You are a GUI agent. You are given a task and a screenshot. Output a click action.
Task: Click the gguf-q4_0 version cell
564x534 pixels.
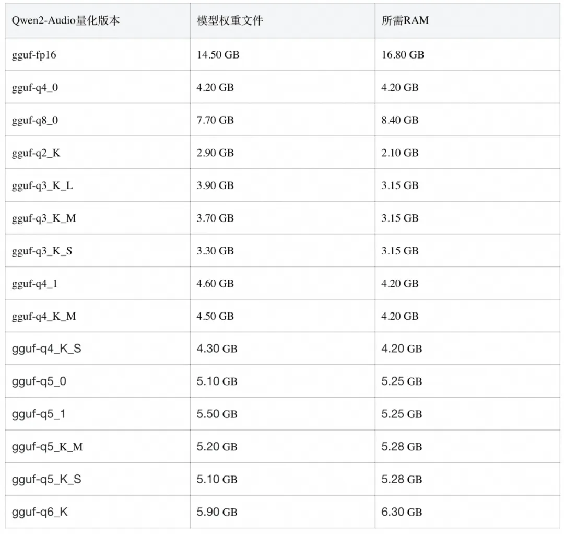coord(35,87)
